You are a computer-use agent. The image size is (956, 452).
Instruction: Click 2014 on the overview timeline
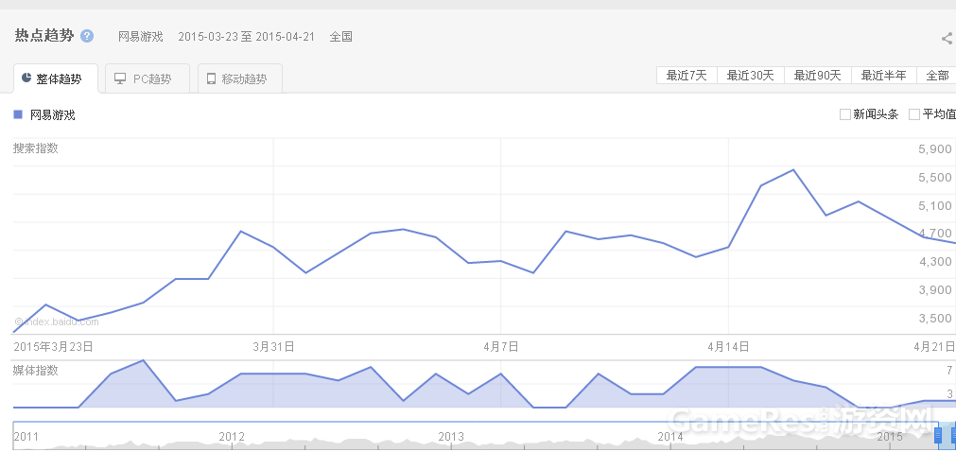670,437
